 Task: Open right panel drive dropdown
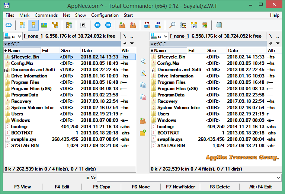click(x=159, y=36)
